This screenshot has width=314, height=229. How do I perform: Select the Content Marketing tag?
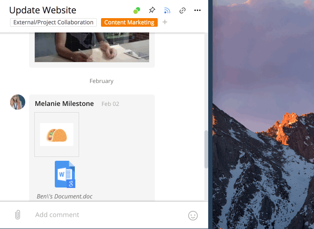pyautogui.click(x=129, y=22)
